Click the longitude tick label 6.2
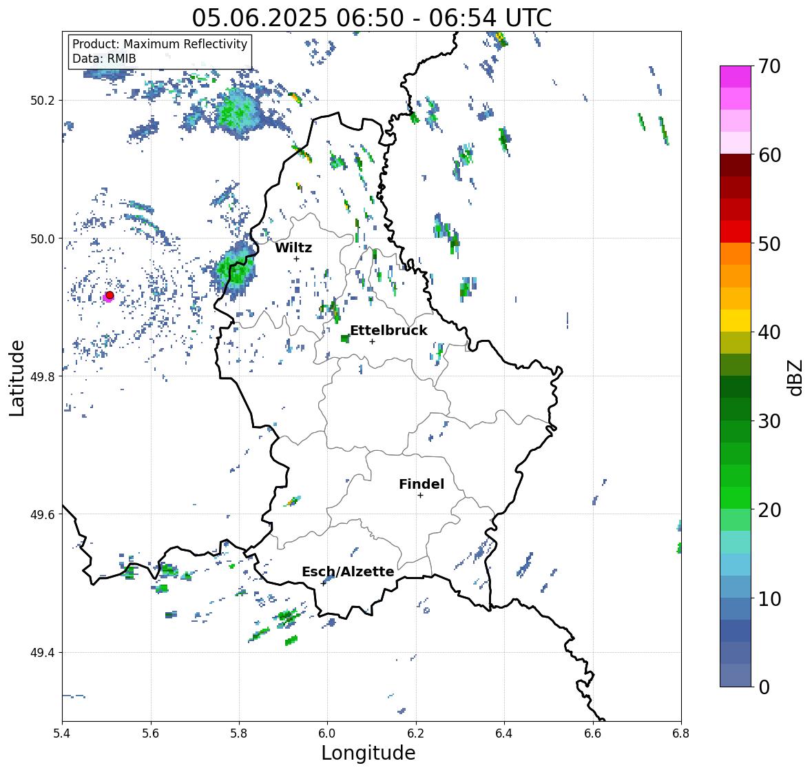 point(416,733)
